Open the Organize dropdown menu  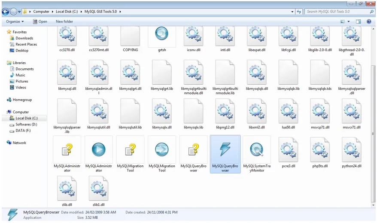coord(15,21)
